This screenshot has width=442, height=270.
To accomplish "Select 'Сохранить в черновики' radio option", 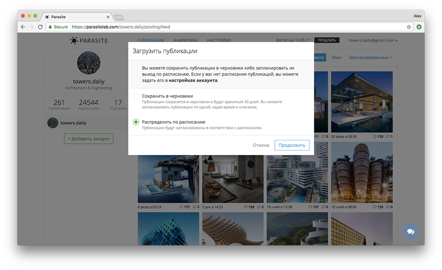I will 136,96.
